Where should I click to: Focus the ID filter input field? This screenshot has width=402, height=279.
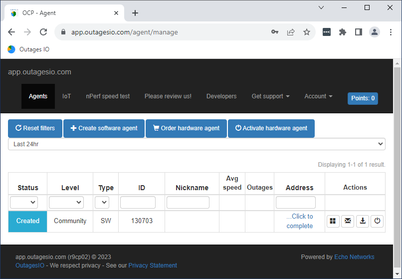[138, 202]
